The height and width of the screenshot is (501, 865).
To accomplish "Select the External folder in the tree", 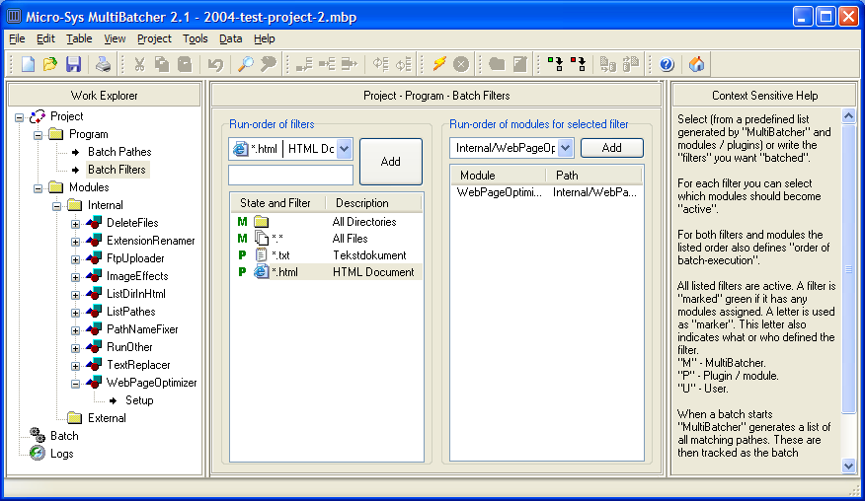I will 107,418.
